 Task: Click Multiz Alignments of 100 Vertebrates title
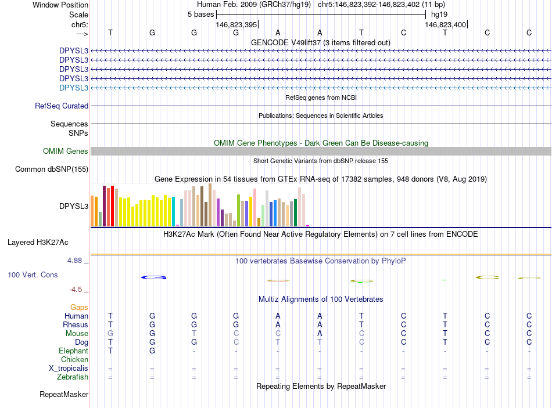(x=321, y=299)
